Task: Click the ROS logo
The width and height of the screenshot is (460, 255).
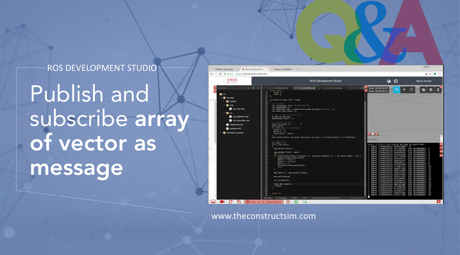Action: coord(231,80)
